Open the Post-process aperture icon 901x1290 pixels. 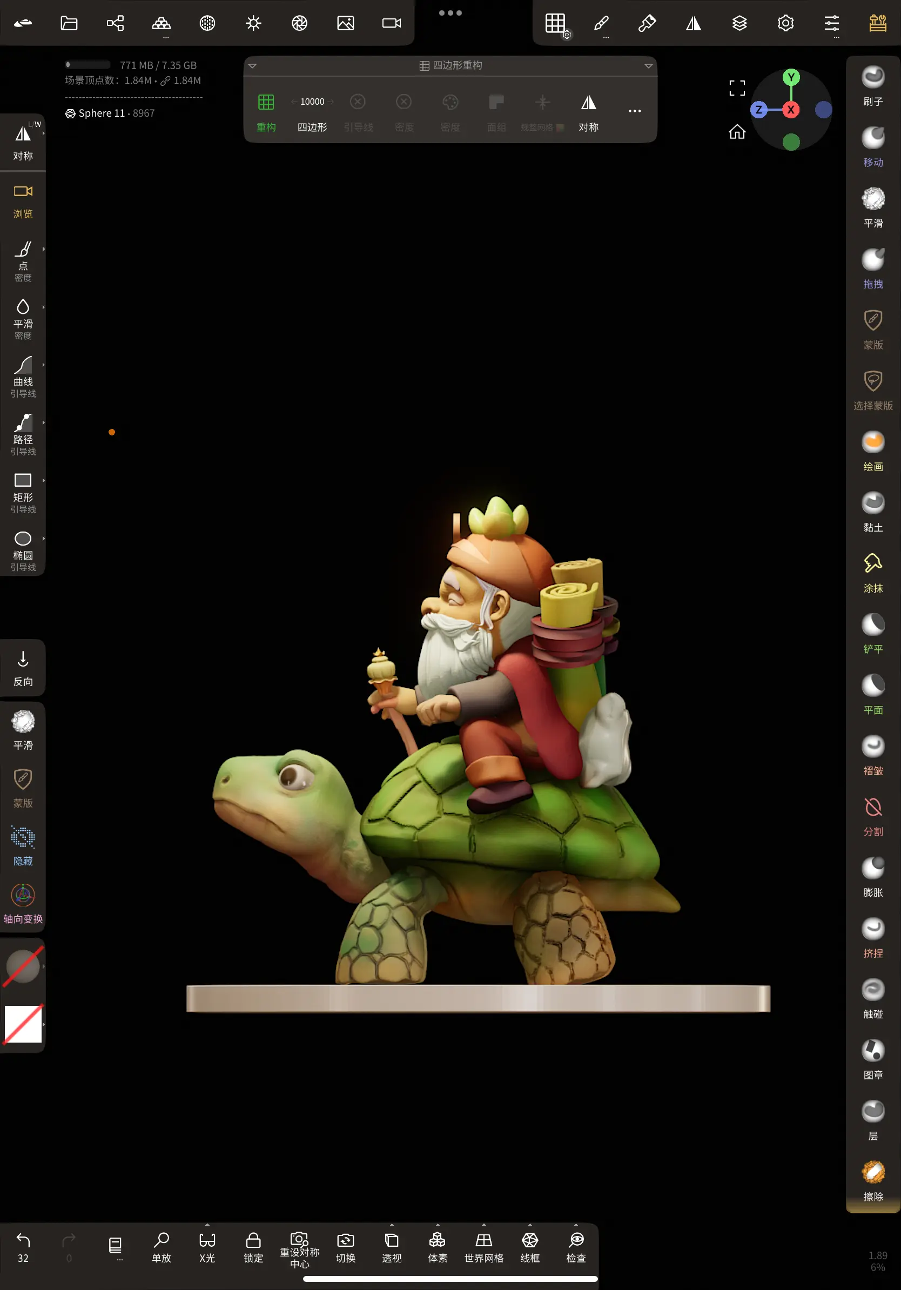tap(299, 23)
